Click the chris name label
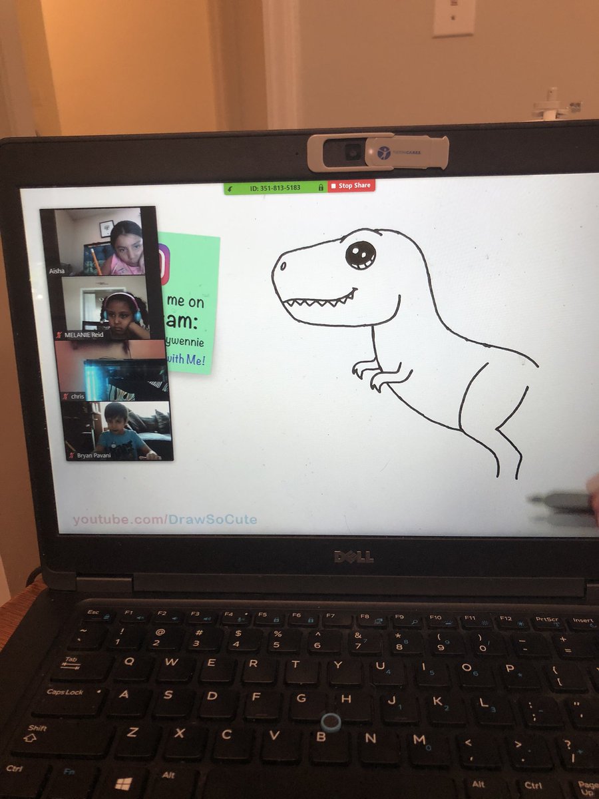Viewport: 599px width, 799px height. pos(77,396)
